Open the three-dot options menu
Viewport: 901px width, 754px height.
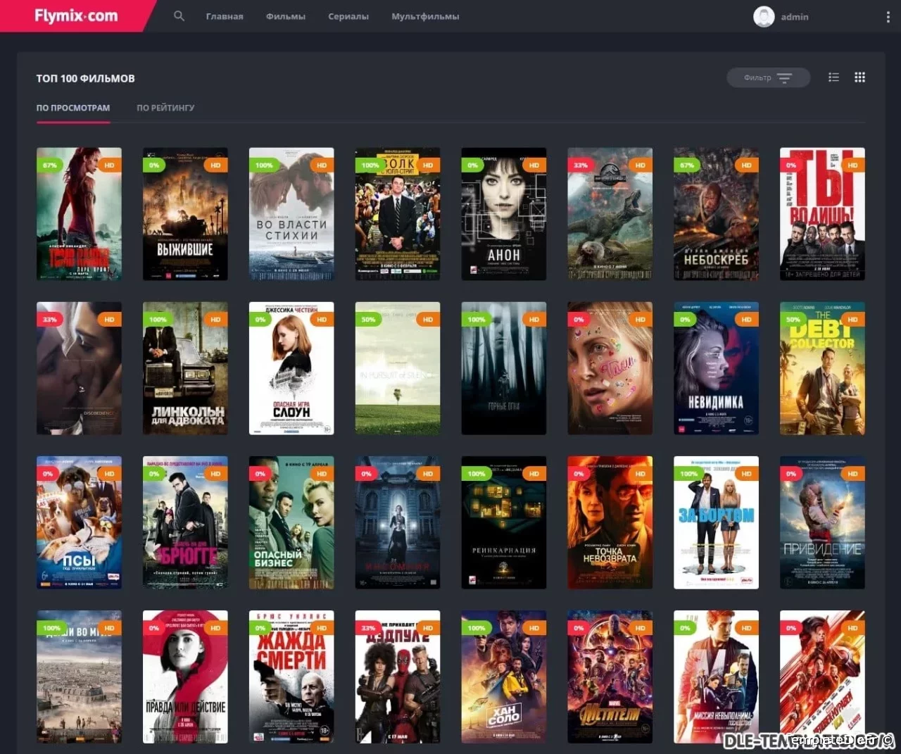click(x=888, y=17)
